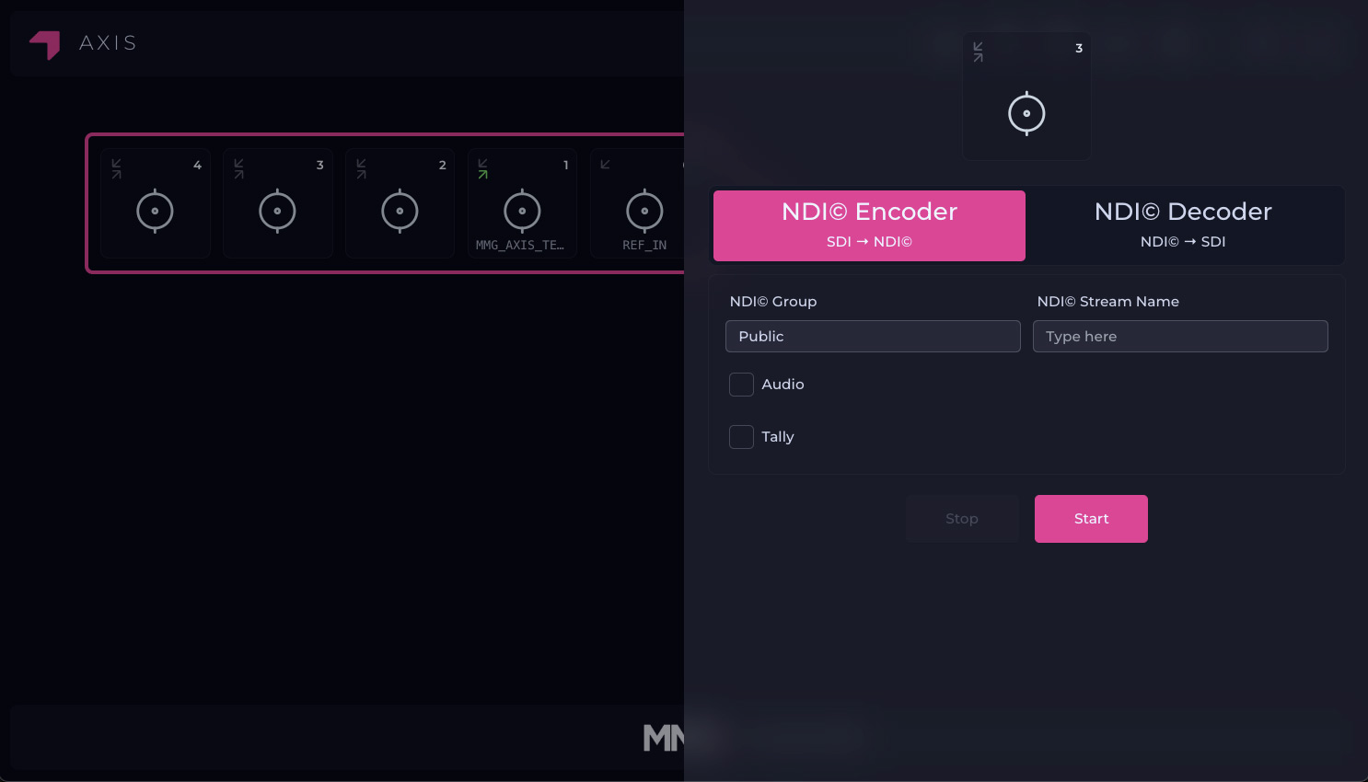
Task: Enable the Tally checkbox
Action: point(741,437)
